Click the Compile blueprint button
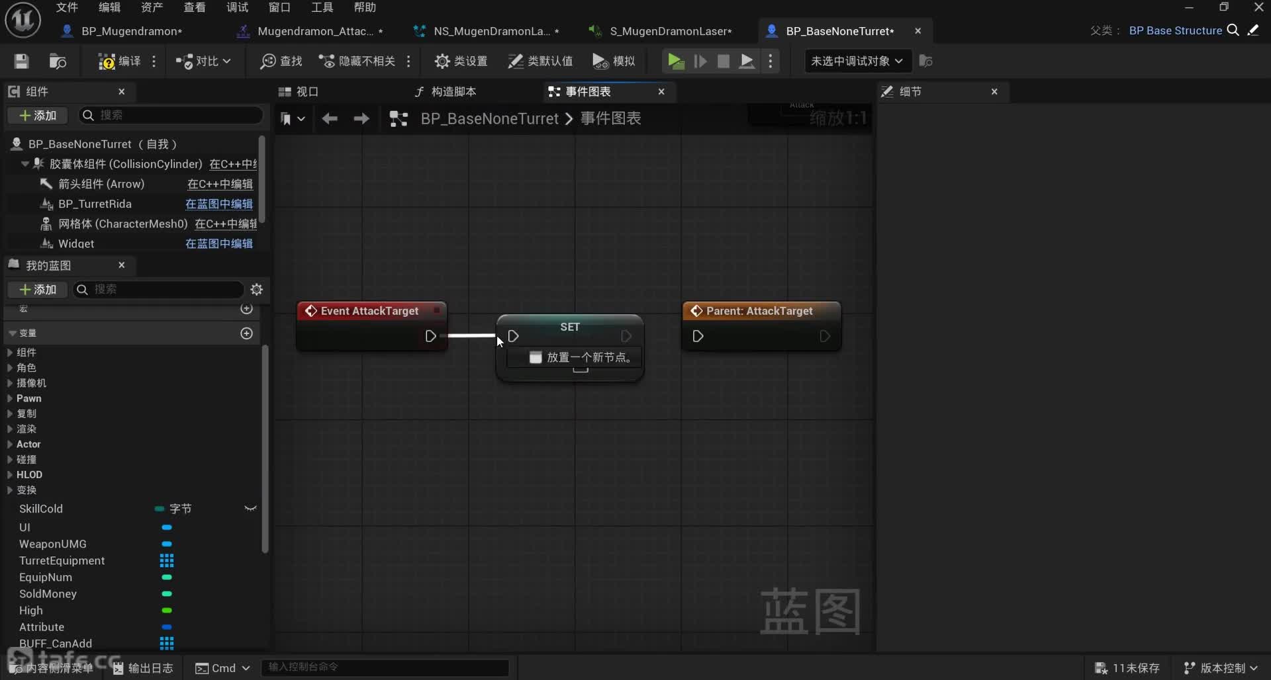Viewport: 1271px width, 680px height. pos(119,62)
